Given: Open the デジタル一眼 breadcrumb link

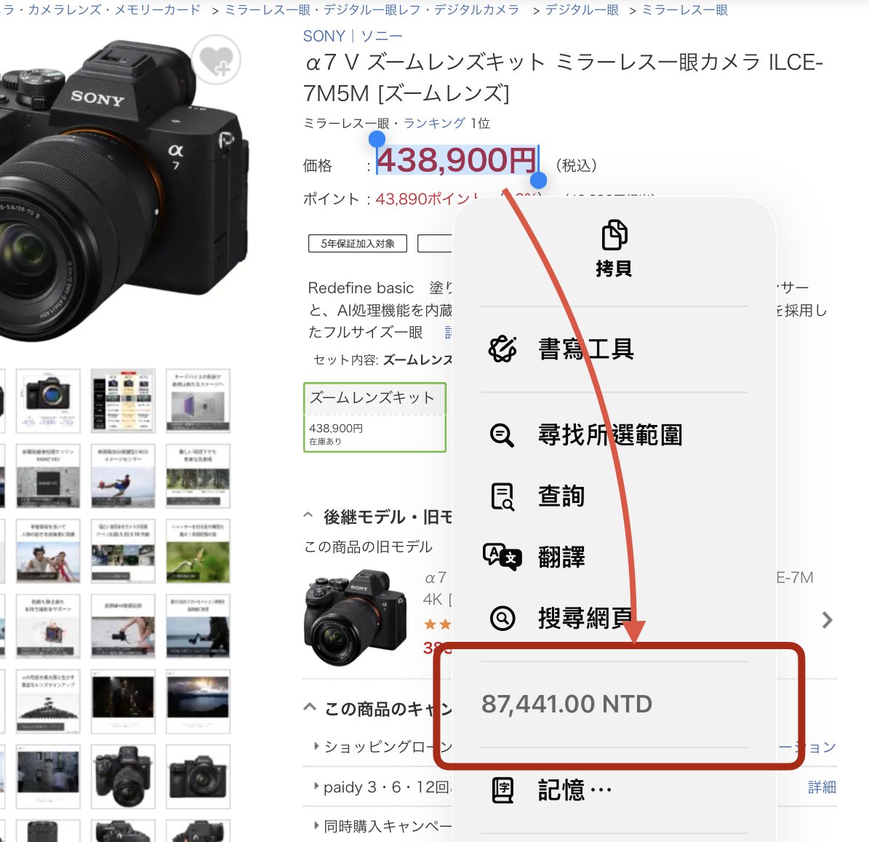Looking at the screenshot, I should (582, 10).
